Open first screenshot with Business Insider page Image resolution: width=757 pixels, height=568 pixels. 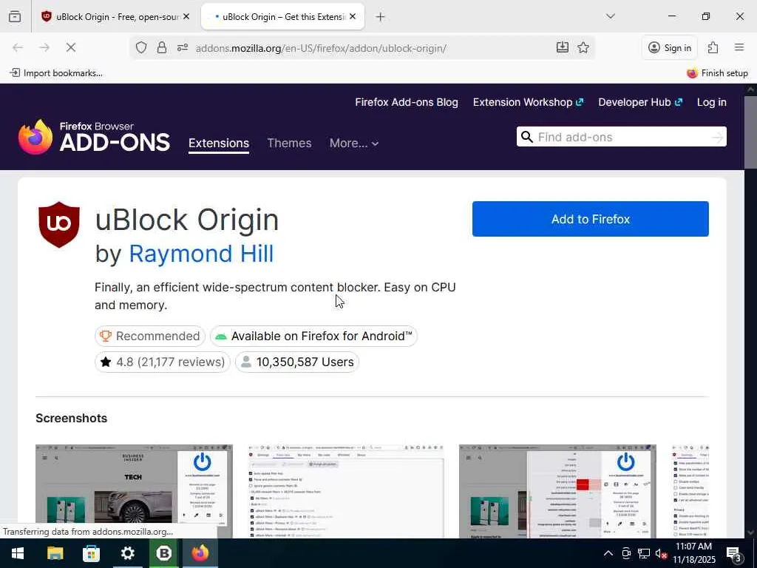pyautogui.click(x=134, y=491)
